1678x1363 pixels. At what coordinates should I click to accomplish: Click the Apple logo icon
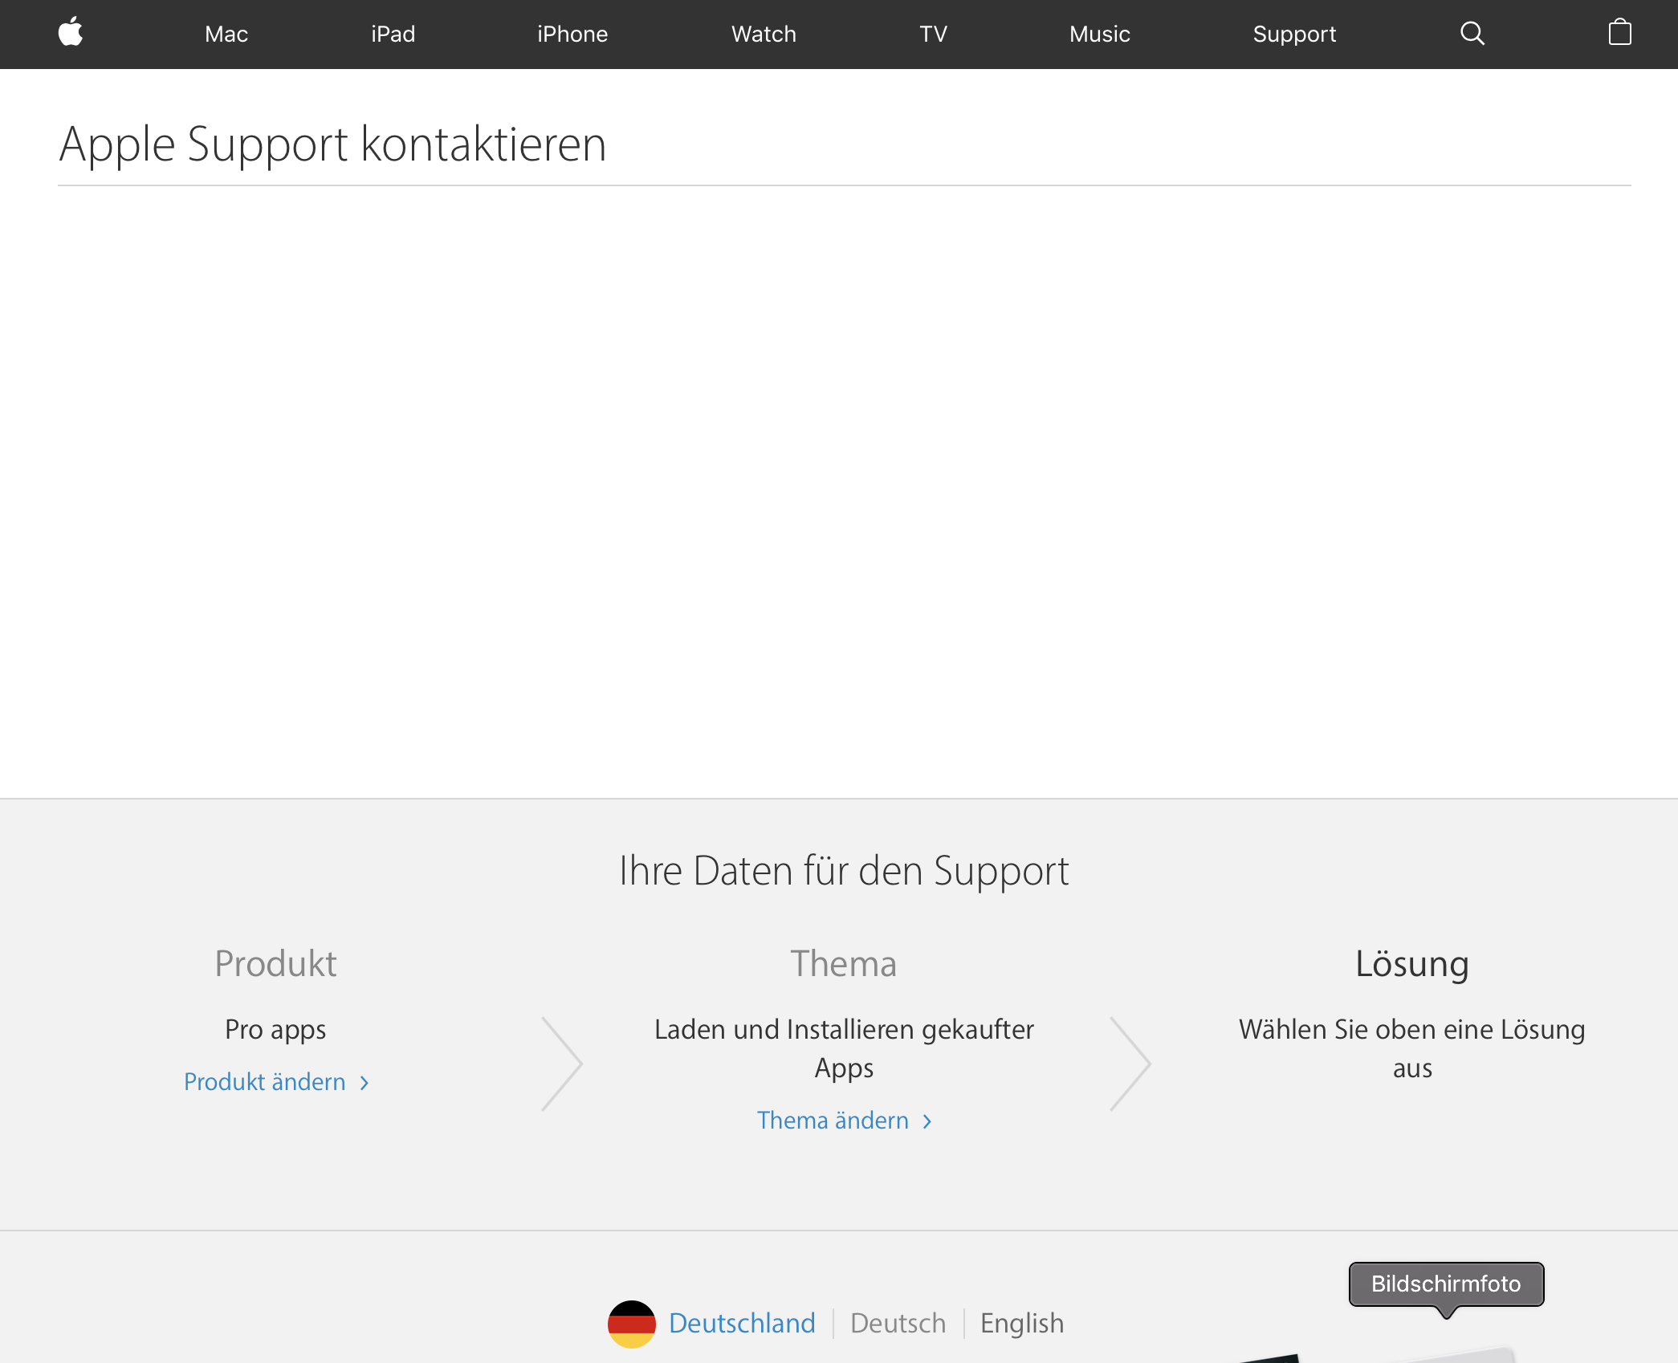(71, 33)
